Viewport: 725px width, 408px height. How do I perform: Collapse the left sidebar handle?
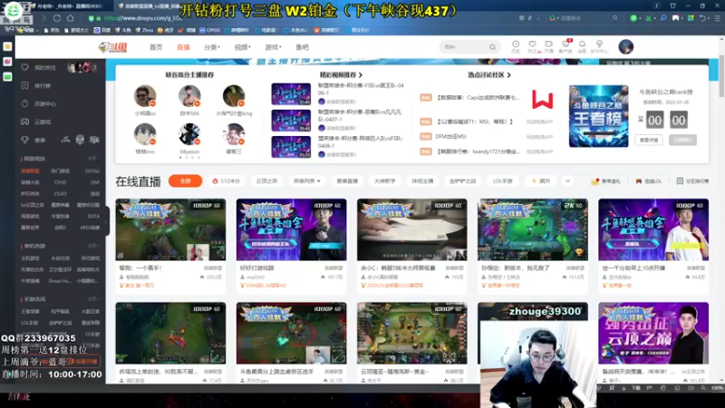point(106,221)
